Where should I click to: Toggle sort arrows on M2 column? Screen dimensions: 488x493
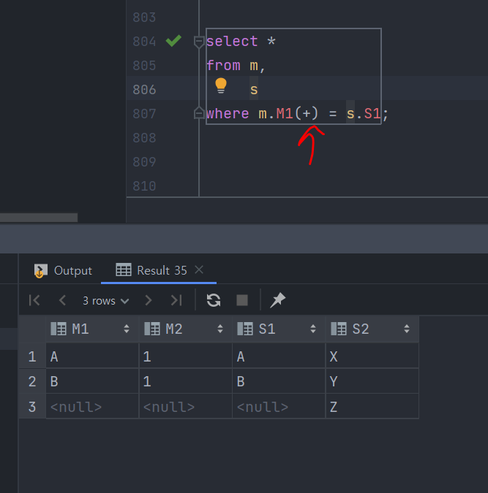pos(220,329)
